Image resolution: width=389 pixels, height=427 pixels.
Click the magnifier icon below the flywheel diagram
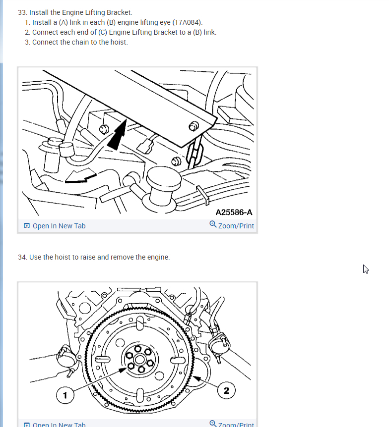[x=213, y=424]
